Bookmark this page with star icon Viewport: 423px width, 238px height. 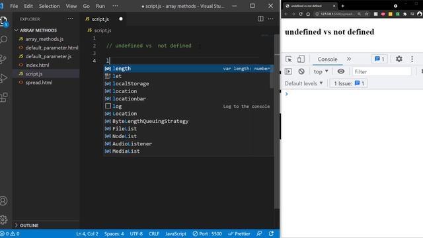tap(366, 14)
